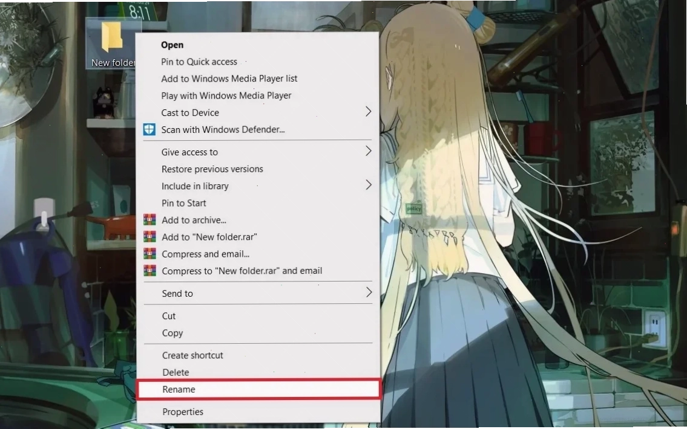
Task: Expand the Include in library submenu arrow
Action: coord(368,185)
